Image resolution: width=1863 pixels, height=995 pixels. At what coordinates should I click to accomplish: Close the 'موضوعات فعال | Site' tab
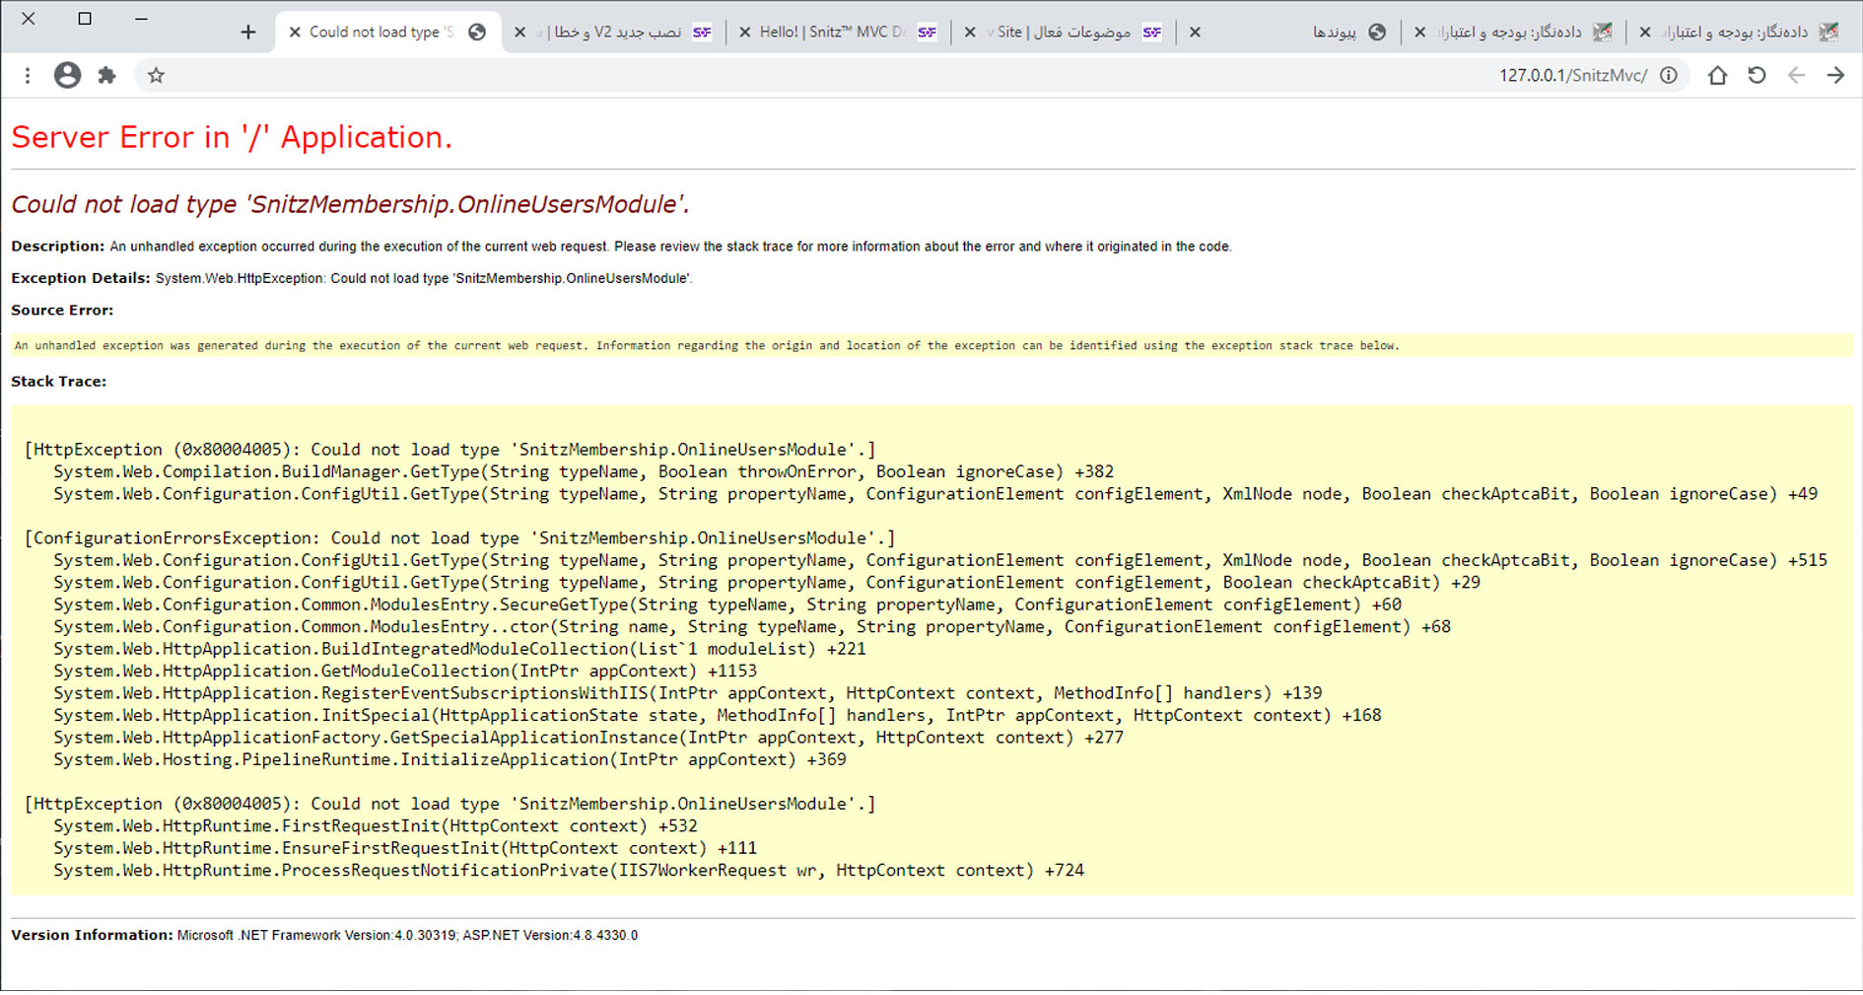point(970,33)
